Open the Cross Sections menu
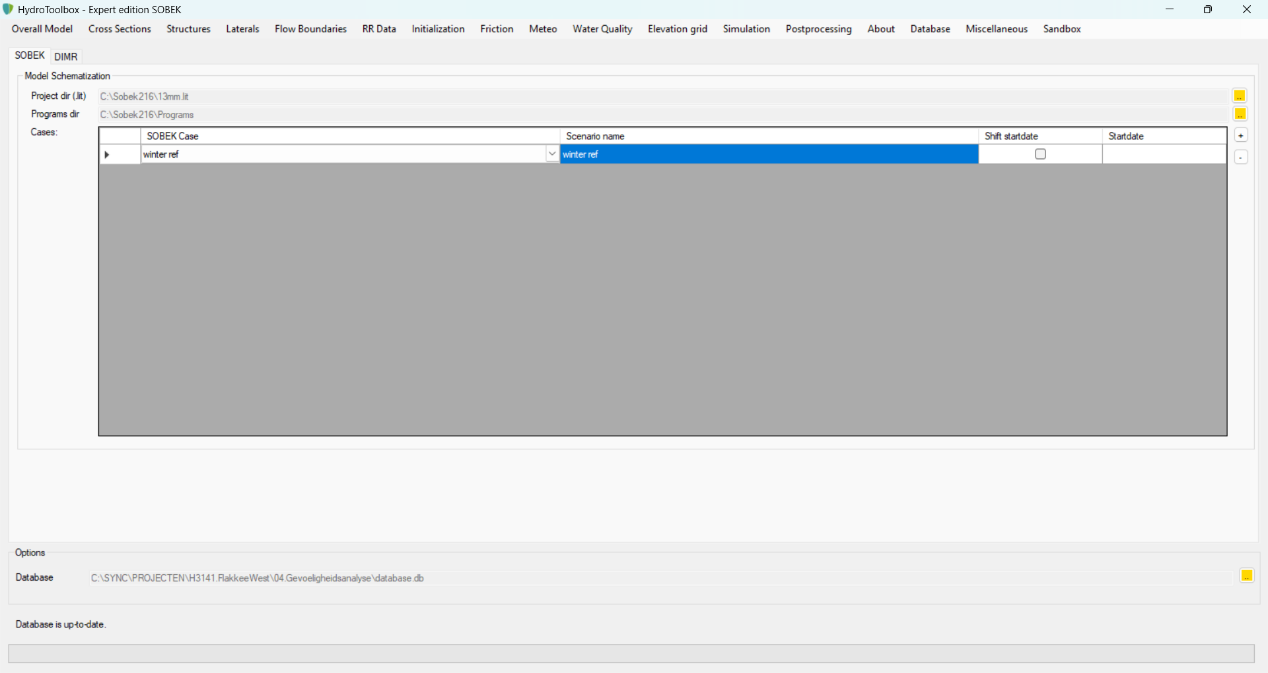 pos(120,29)
